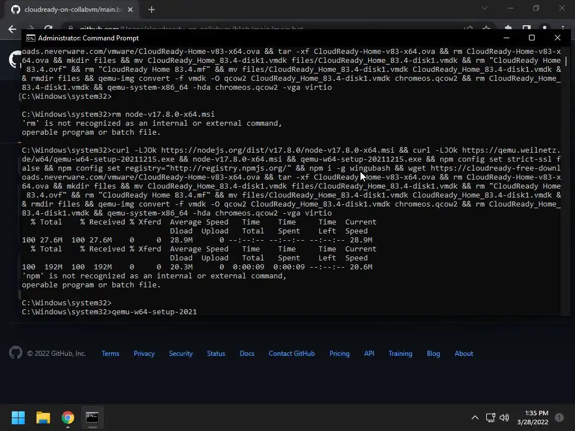Open the Terms footer link

[x=111, y=354]
